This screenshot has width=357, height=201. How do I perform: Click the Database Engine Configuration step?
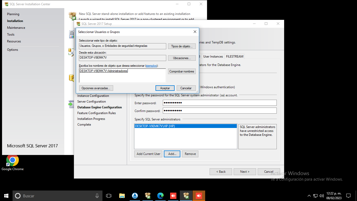pyautogui.click(x=100, y=107)
